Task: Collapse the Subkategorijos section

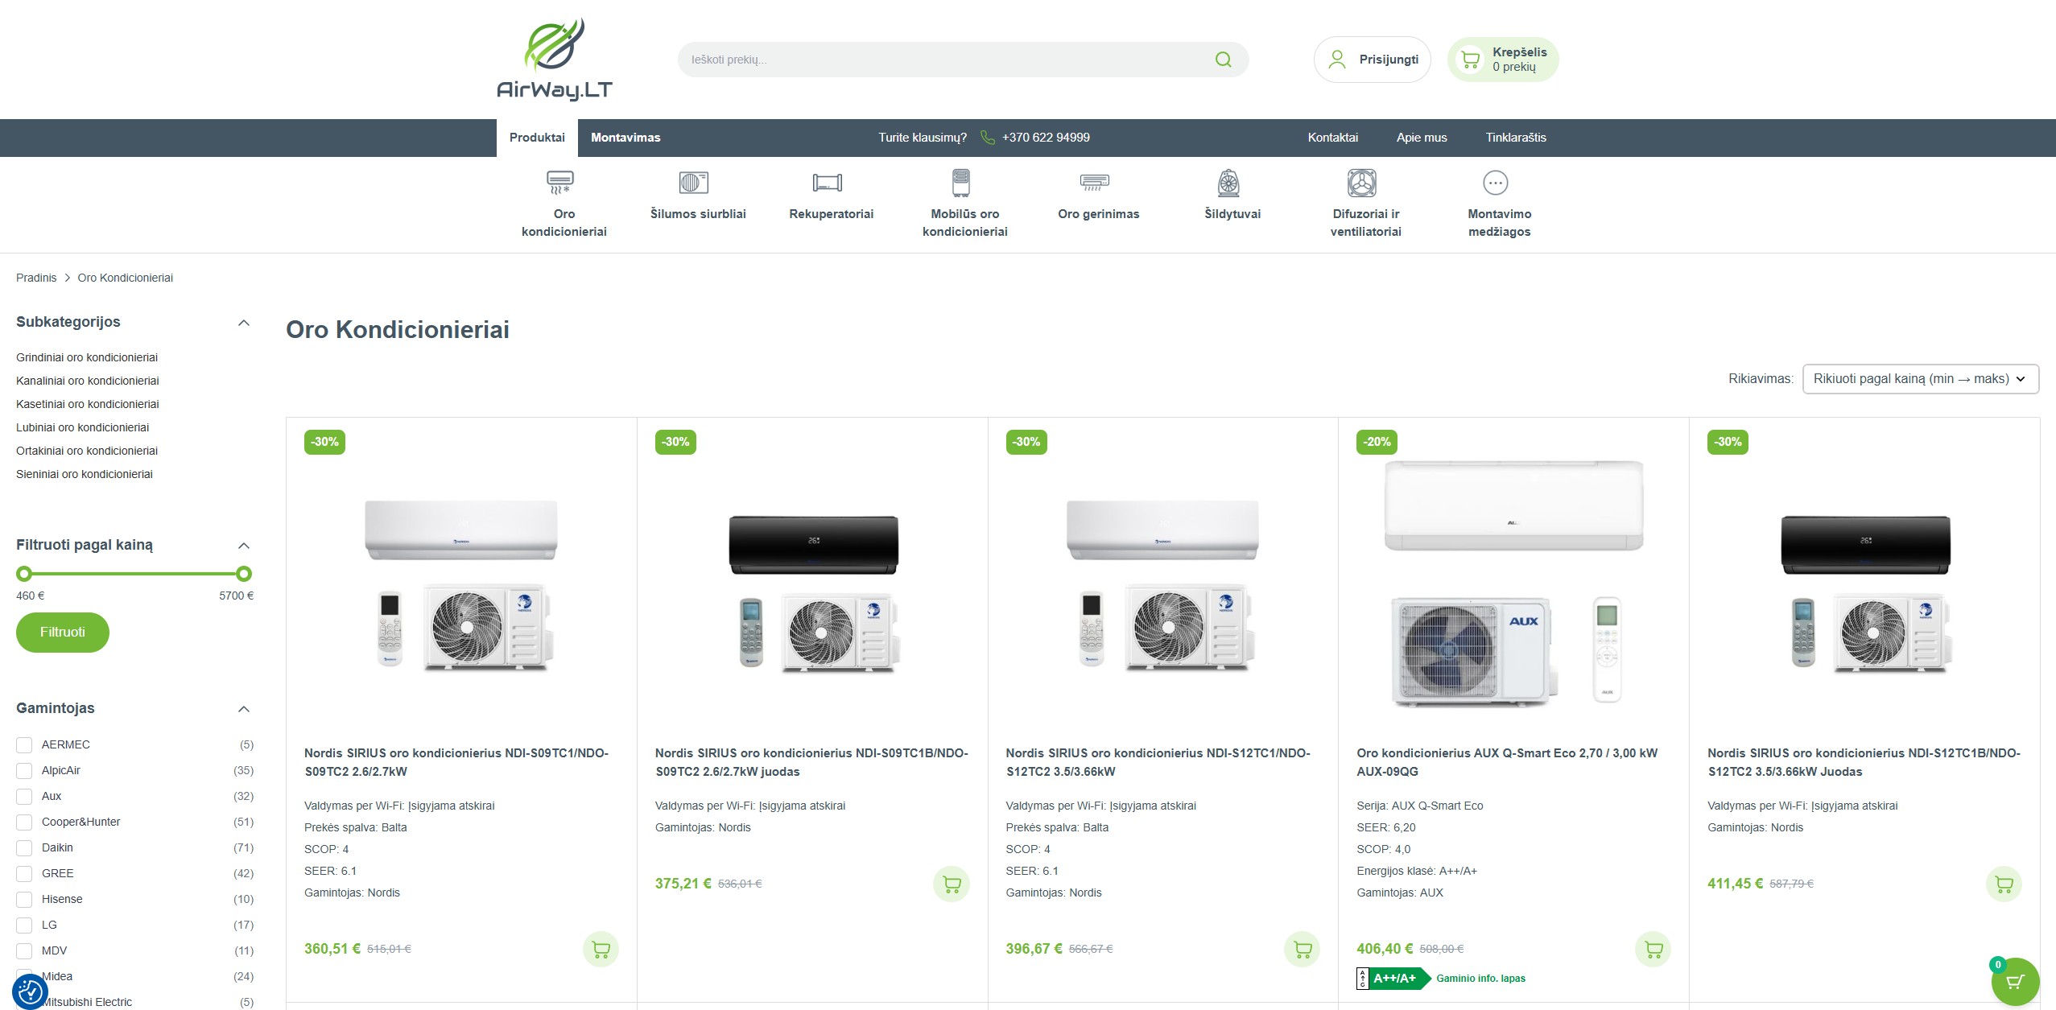Action: point(244,323)
